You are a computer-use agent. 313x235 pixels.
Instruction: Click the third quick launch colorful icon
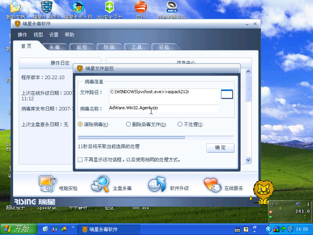pos(64,229)
